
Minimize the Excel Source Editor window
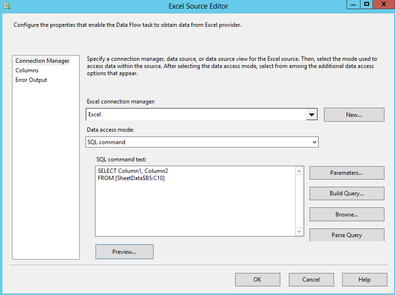coord(353,4)
